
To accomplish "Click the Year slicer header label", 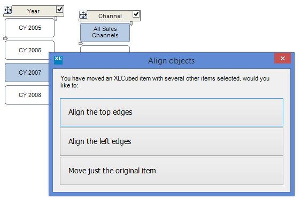I will pyautogui.click(x=33, y=11).
